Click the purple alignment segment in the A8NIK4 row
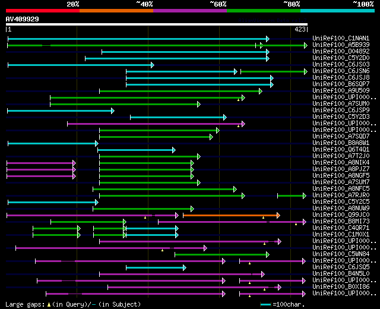 coord(41,163)
